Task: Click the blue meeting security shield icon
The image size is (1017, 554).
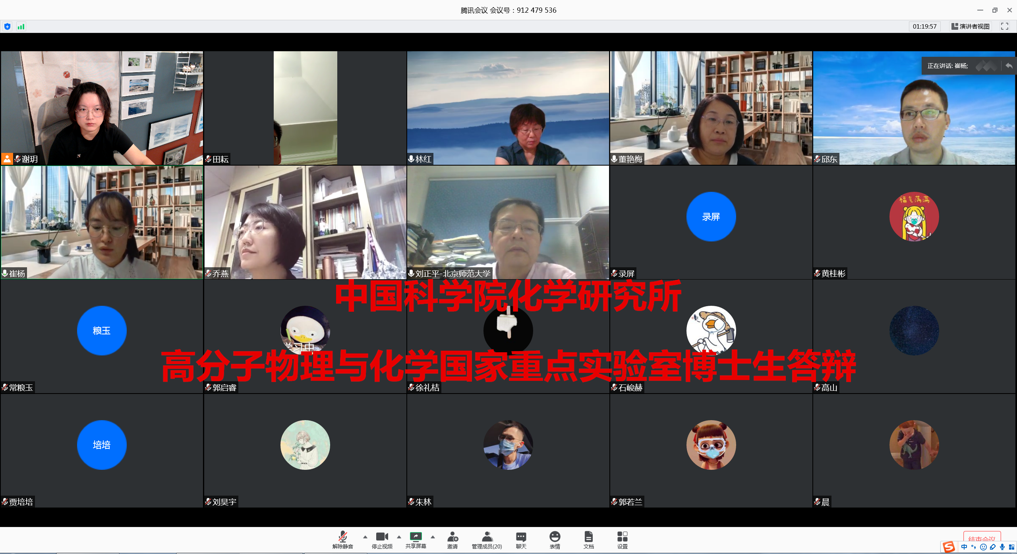Action: 7,27
